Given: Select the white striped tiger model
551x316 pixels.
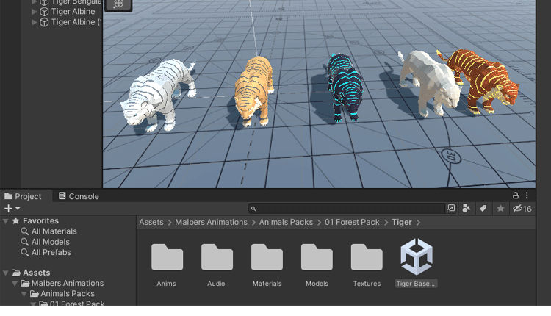Looking at the screenshot, I should pos(156,95).
